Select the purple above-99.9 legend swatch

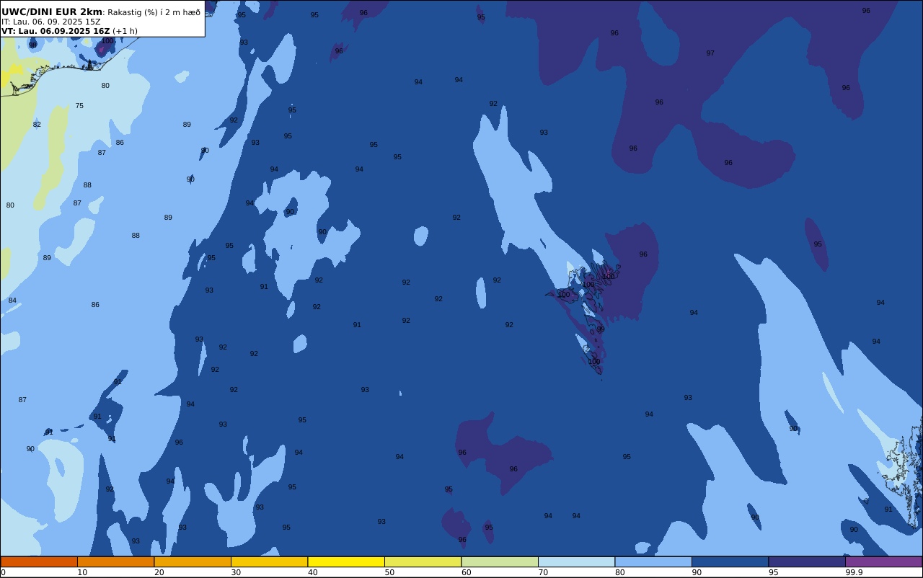point(884,561)
